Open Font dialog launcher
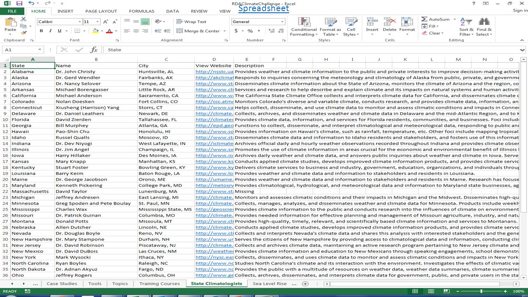 pos(117,40)
